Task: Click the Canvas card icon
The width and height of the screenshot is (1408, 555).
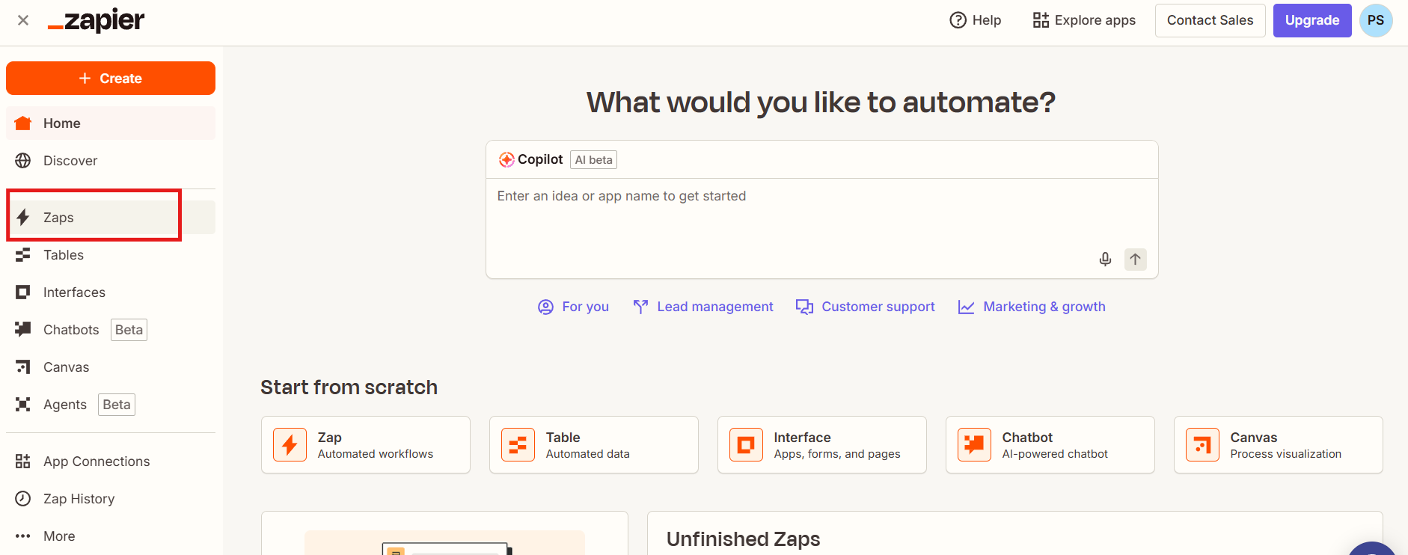Action: 1202,445
